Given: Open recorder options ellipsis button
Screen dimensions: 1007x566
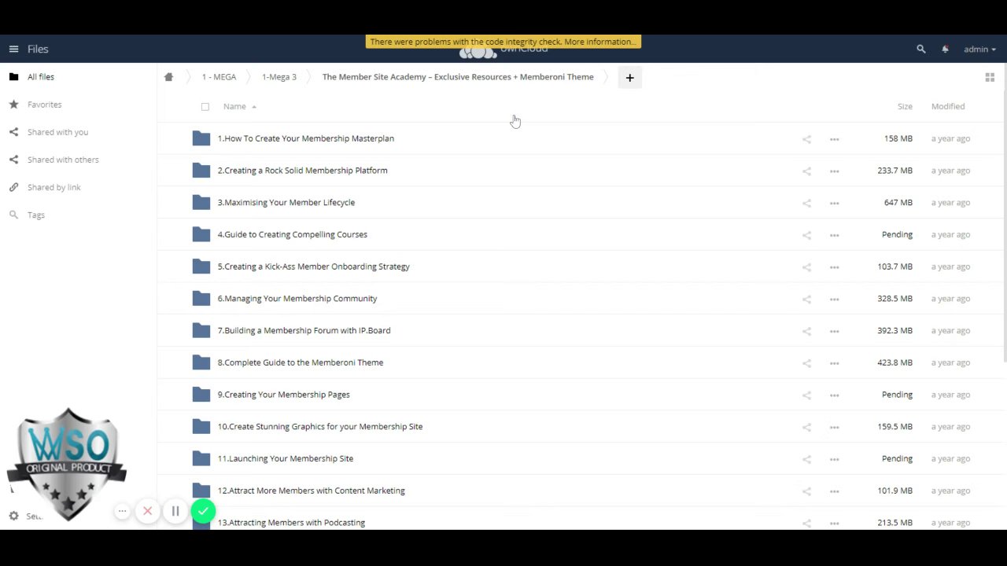Looking at the screenshot, I should 122,512.
